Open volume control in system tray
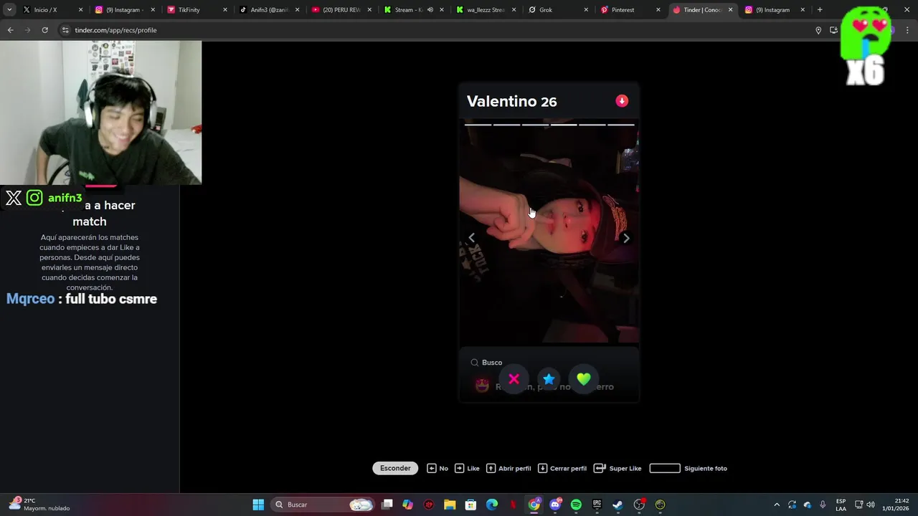 (871, 505)
